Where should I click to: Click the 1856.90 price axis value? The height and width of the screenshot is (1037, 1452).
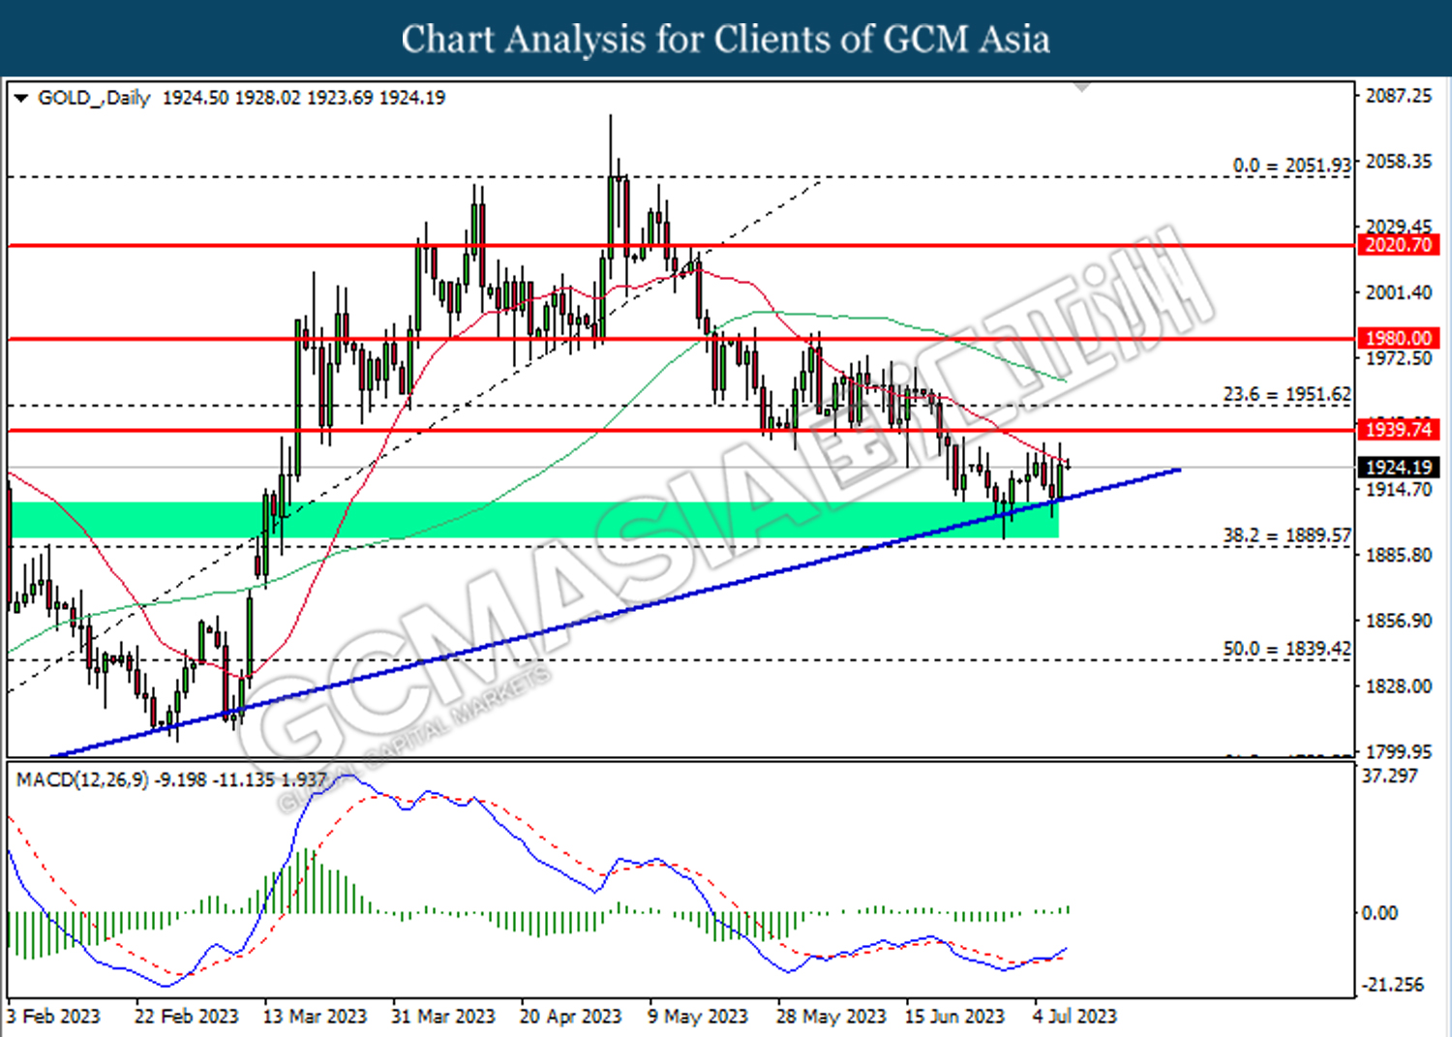pyautogui.click(x=1398, y=621)
